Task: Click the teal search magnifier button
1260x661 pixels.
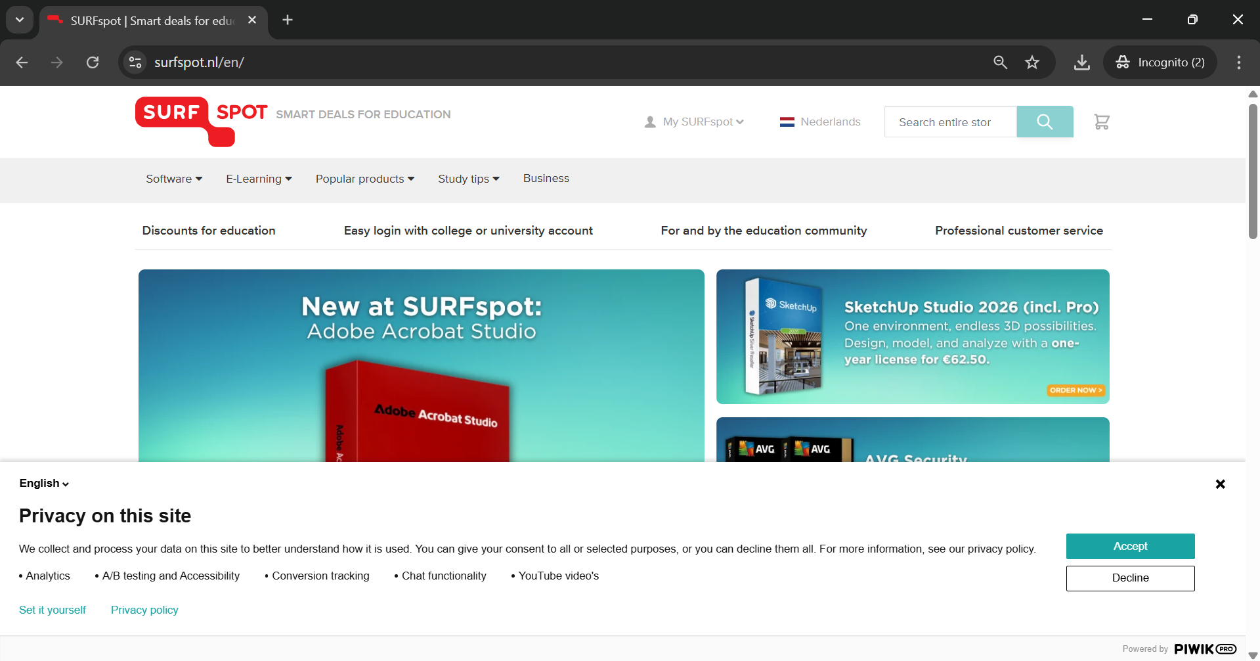Action: point(1044,122)
